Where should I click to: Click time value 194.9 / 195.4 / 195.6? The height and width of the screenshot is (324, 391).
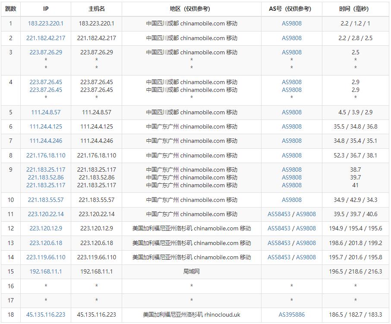pyautogui.click(x=355, y=228)
